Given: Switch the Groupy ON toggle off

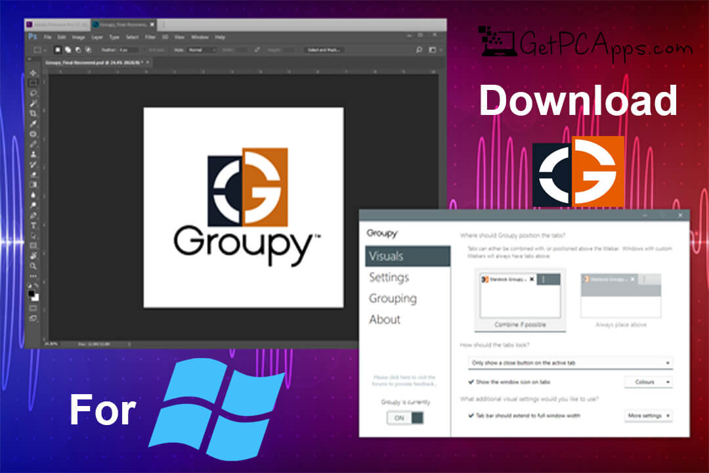Looking at the screenshot, I should [x=405, y=418].
